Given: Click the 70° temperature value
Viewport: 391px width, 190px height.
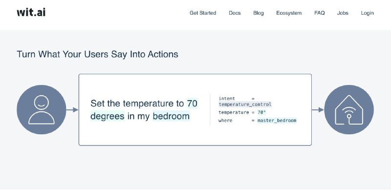Looking at the screenshot, I should (x=261, y=112).
